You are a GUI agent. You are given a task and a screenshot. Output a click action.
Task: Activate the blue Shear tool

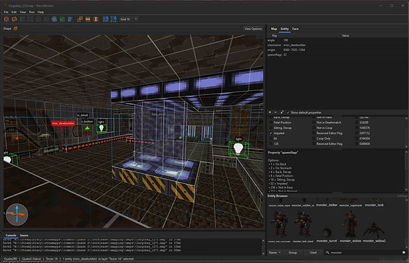click(70, 19)
